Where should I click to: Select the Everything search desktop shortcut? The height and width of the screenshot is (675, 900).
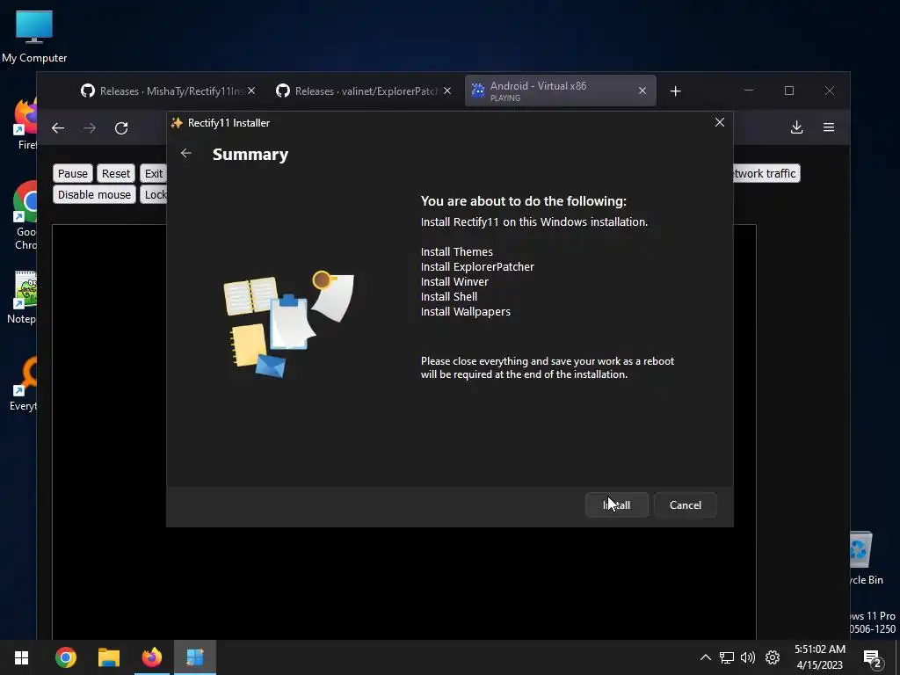[24, 385]
